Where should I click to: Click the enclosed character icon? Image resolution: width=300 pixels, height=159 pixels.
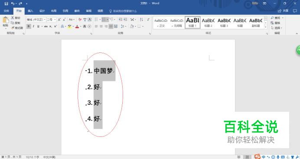[x=89, y=26]
